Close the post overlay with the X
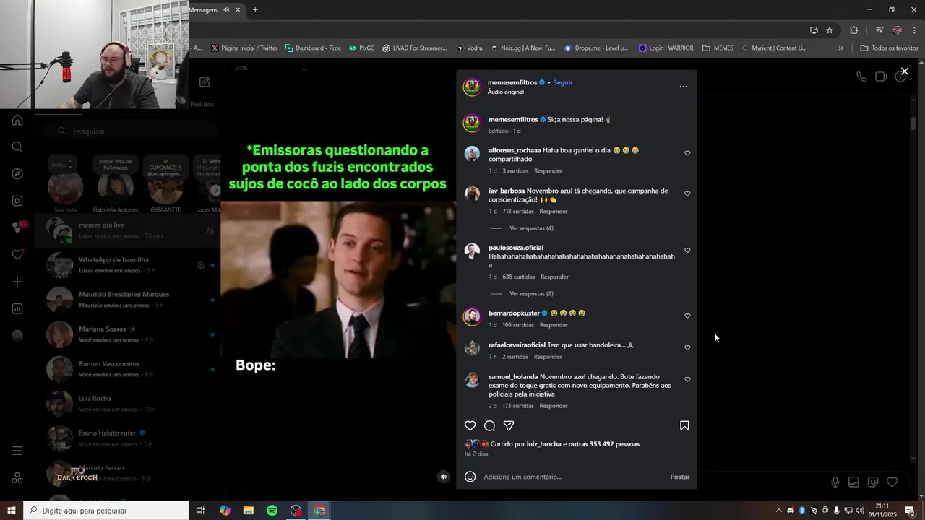Screen dimensions: 925x520 coord(904,71)
